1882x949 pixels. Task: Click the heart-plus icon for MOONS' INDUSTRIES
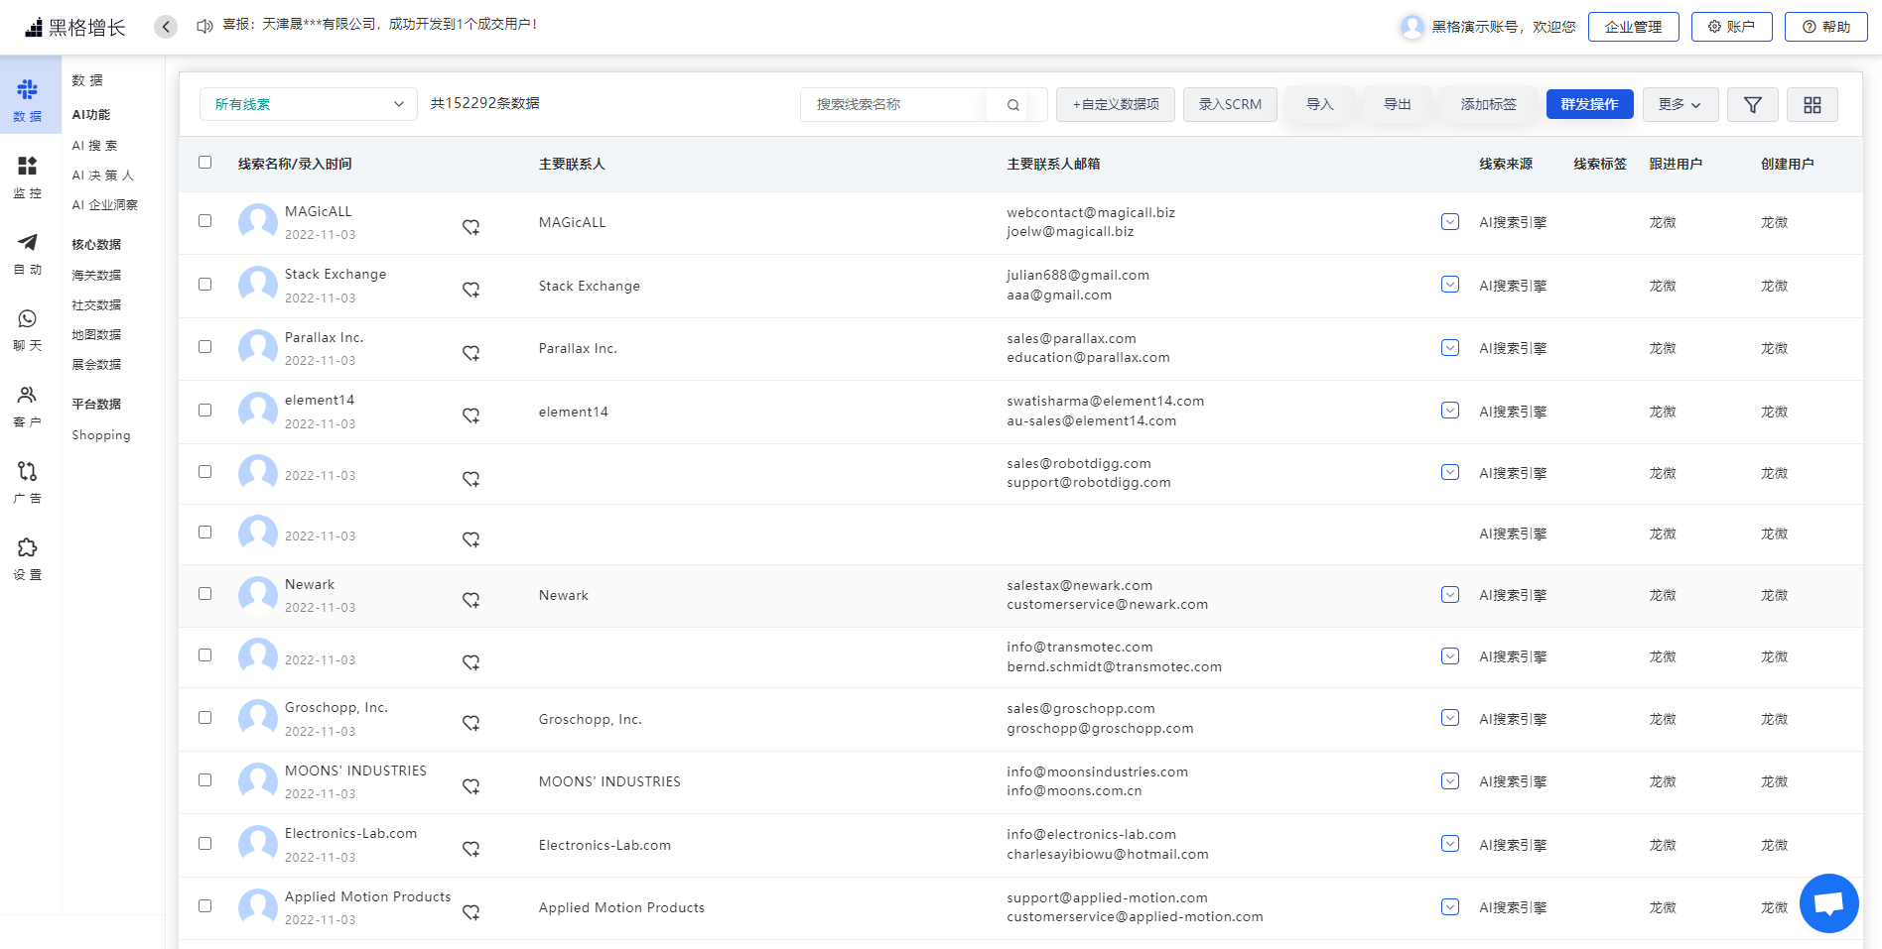[x=471, y=786]
